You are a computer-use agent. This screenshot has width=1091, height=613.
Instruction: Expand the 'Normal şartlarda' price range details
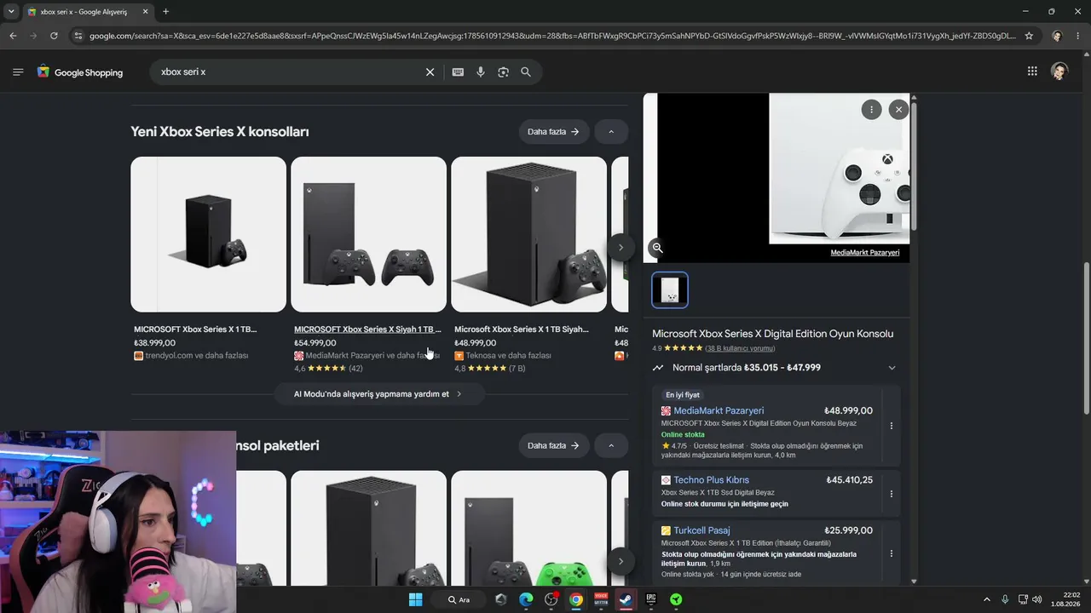[x=892, y=368]
